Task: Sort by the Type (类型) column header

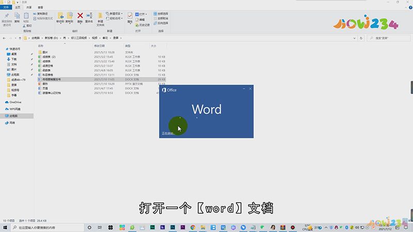Action: coord(128,46)
